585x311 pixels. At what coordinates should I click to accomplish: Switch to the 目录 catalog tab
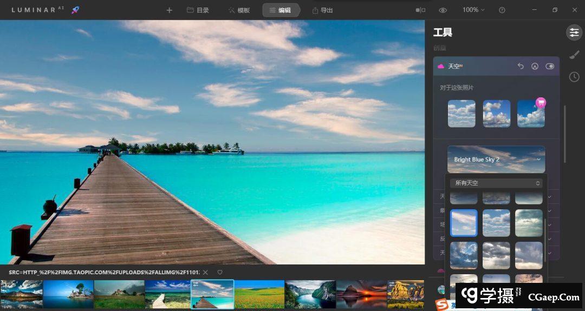[x=198, y=10]
